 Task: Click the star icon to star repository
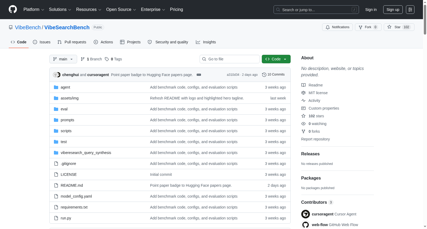[389, 27]
